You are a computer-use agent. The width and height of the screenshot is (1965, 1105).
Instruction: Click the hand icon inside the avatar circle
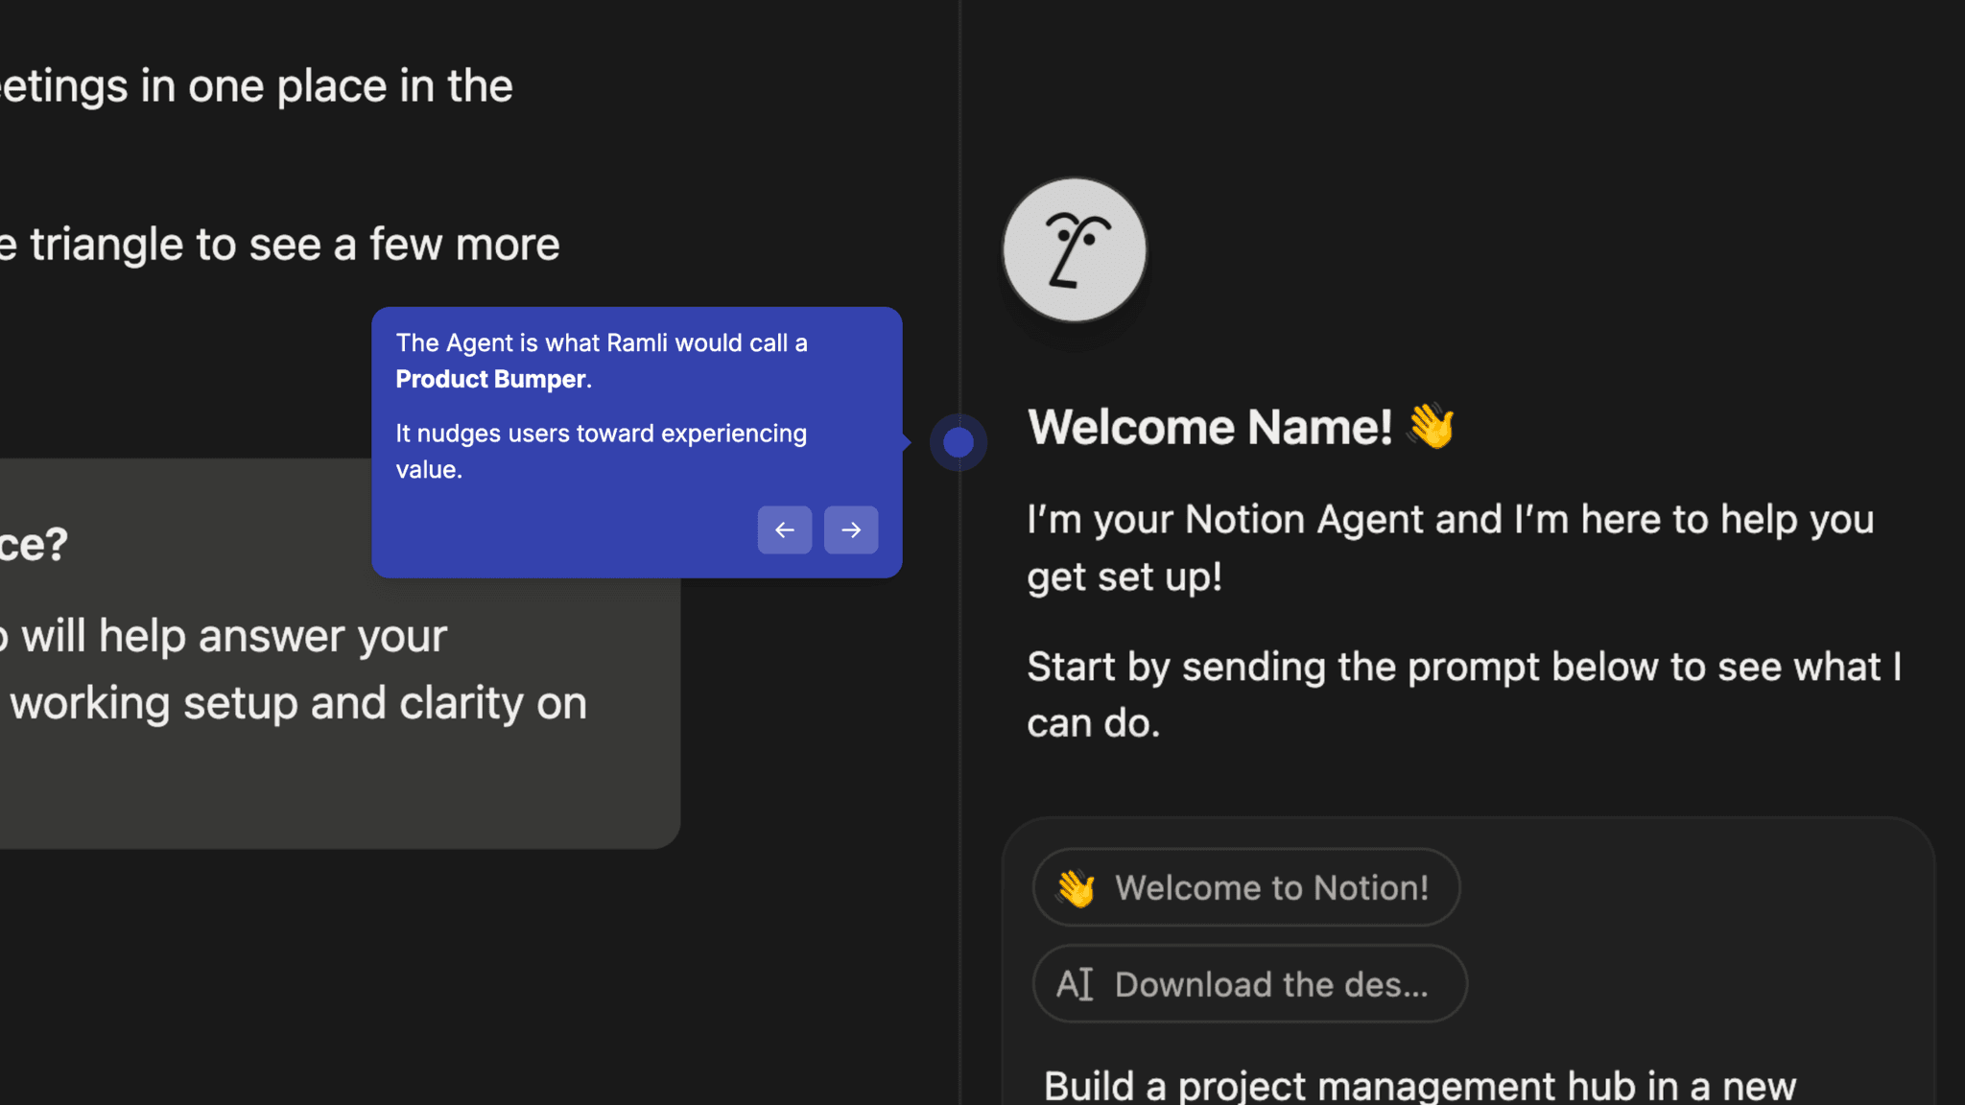(1074, 249)
